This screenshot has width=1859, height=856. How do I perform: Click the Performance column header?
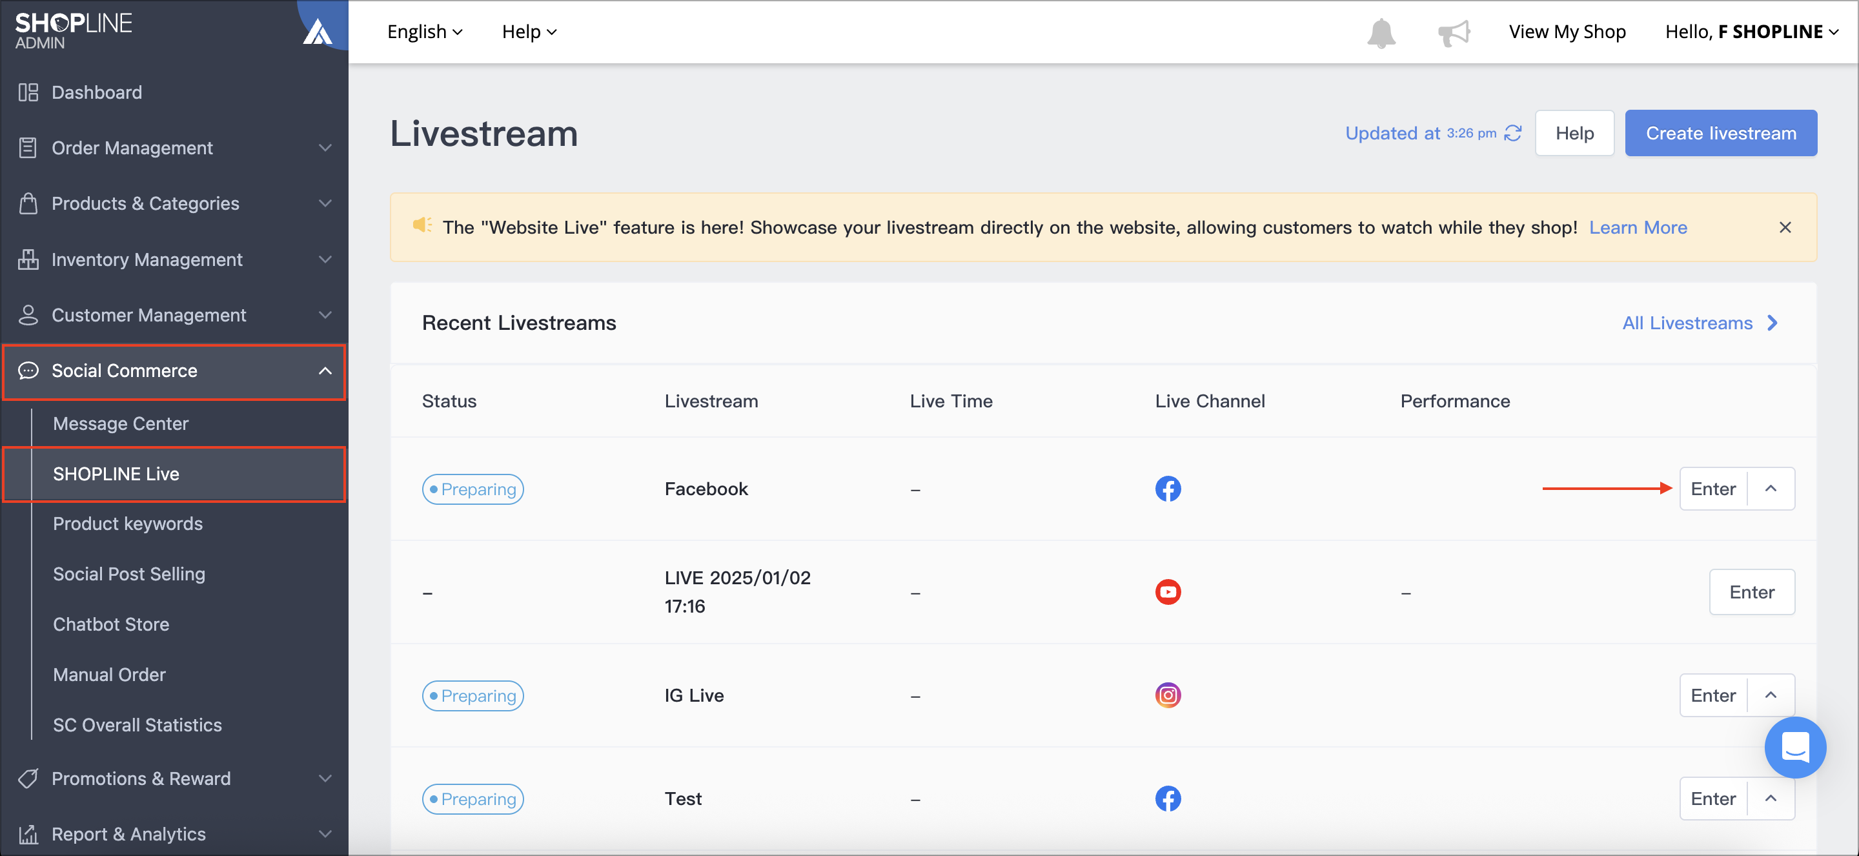pyautogui.click(x=1455, y=402)
